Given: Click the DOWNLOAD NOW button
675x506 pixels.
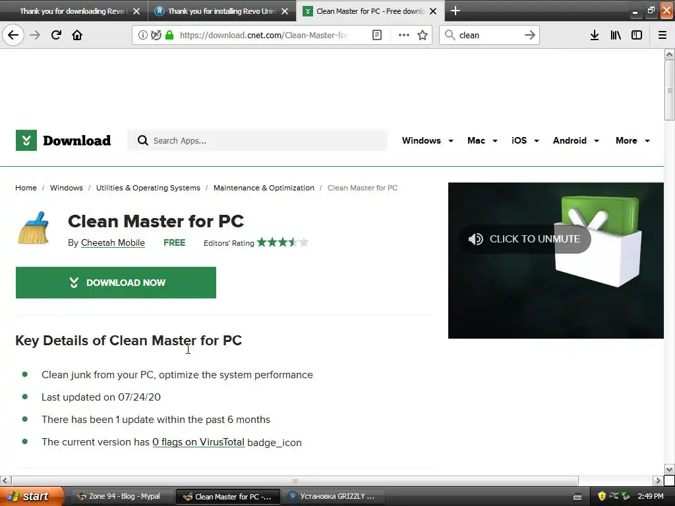Looking at the screenshot, I should click(x=116, y=283).
